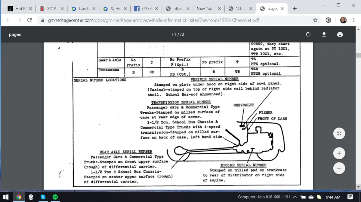This screenshot has height=202, width=361.
Task: Open the battery status tray icon
Action: [x=303, y=197]
